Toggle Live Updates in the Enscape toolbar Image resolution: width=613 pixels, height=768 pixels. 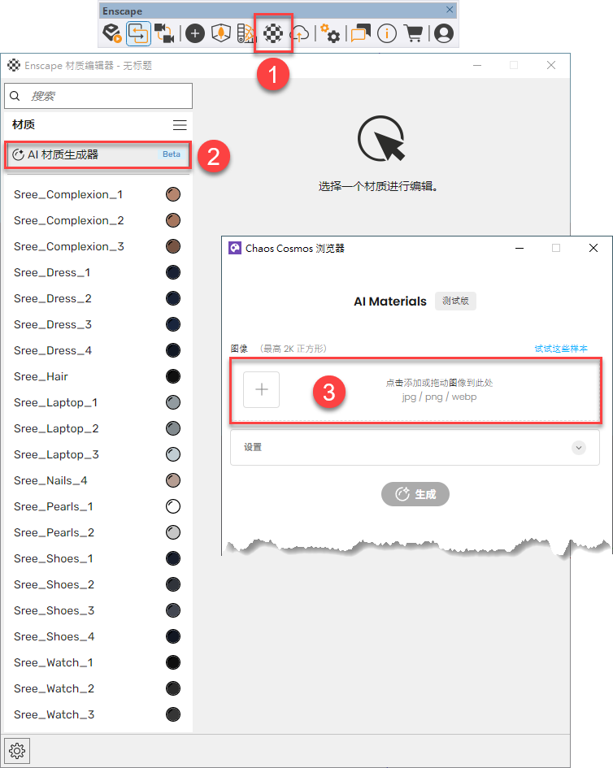tap(138, 33)
